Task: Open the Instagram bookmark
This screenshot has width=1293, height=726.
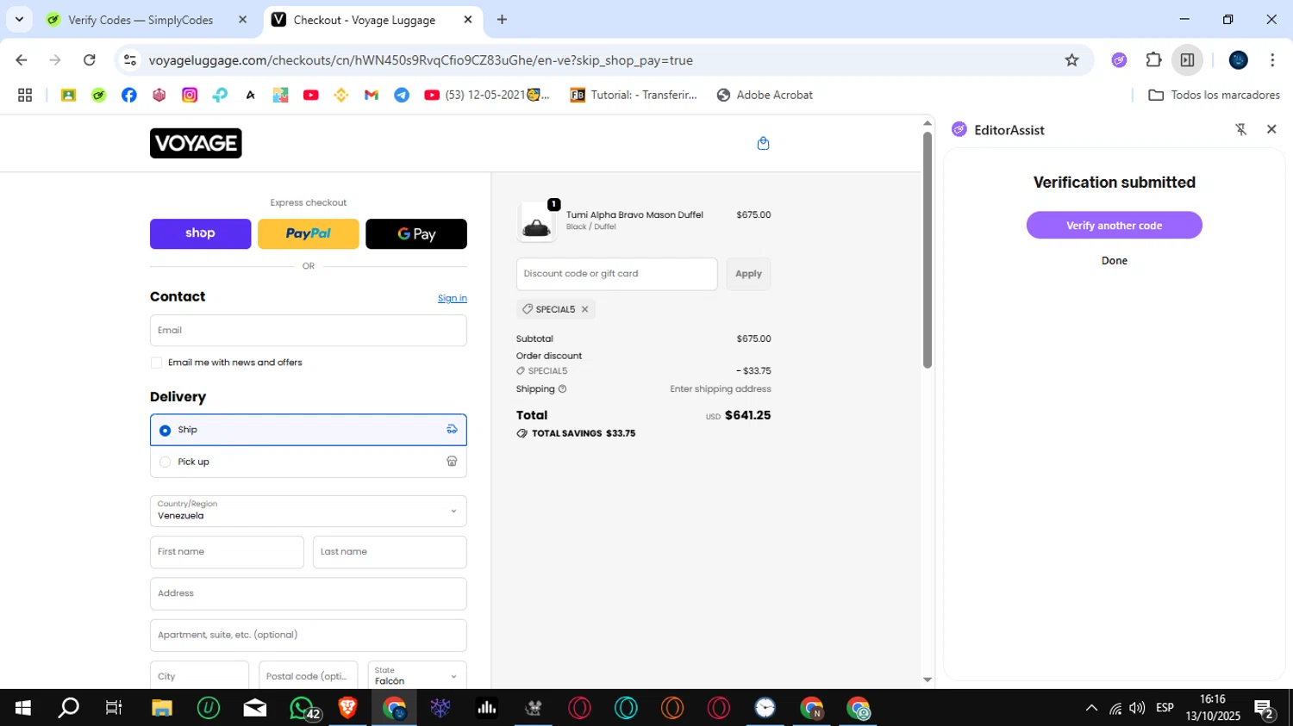Action: click(x=190, y=95)
